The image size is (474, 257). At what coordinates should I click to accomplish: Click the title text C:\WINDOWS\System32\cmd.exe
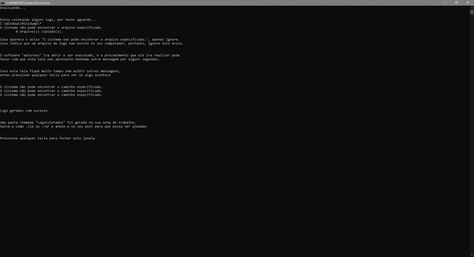(x=27, y=3)
